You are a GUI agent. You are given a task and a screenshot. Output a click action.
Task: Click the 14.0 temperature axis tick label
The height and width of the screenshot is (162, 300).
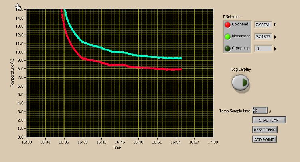(x=19, y=18)
